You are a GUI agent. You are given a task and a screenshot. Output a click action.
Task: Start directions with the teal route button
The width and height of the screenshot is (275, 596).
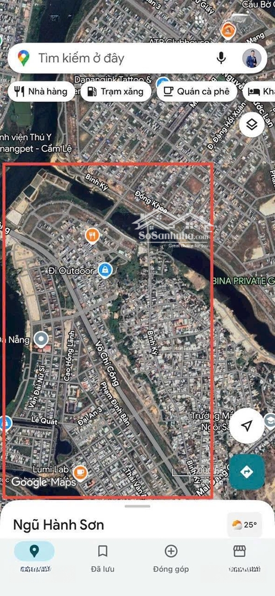pyautogui.click(x=247, y=472)
